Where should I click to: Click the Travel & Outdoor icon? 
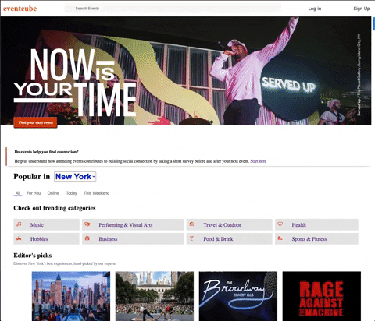[x=191, y=224]
